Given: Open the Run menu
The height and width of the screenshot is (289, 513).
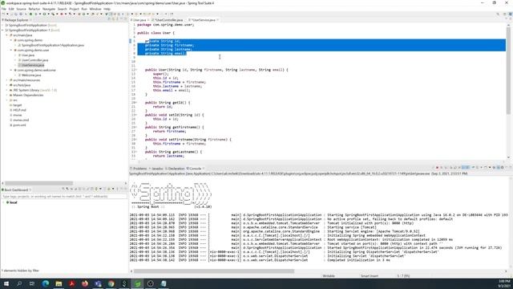Looking at the screenshot, I should click(x=84, y=9).
